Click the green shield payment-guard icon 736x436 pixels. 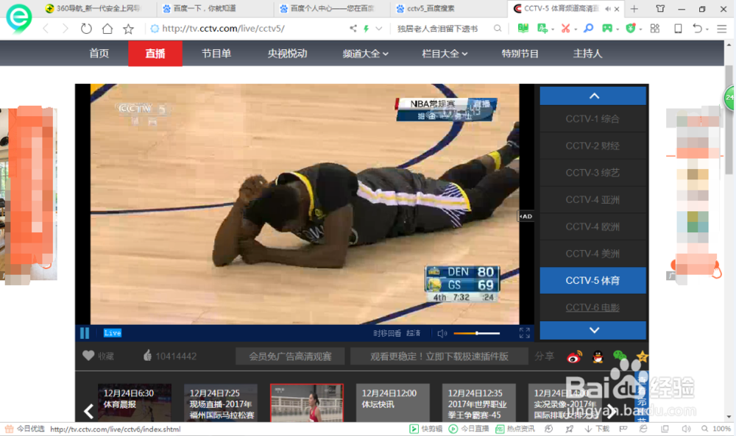(x=631, y=29)
